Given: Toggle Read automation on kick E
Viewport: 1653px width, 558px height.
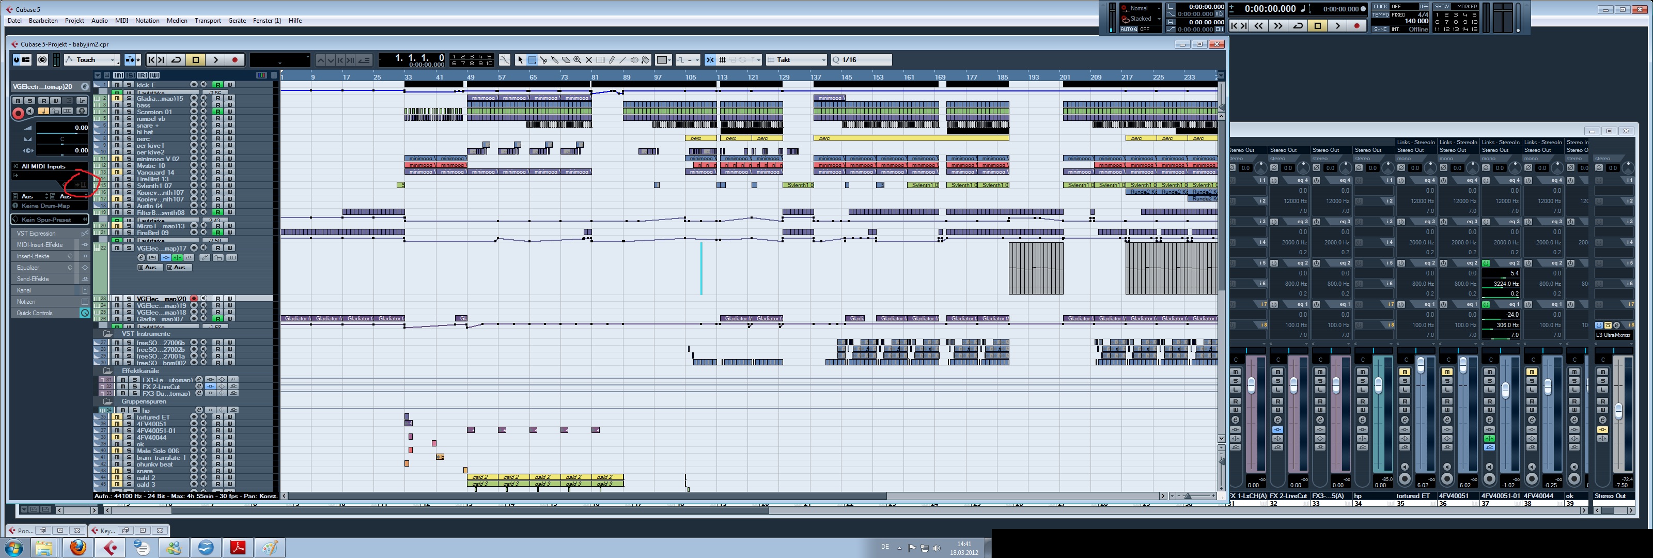Looking at the screenshot, I should [217, 85].
